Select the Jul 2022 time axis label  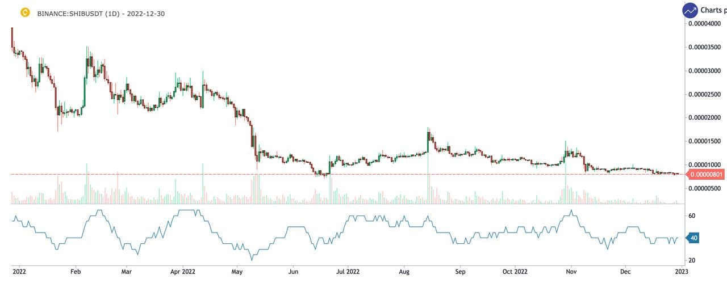(x=347, y=272)
